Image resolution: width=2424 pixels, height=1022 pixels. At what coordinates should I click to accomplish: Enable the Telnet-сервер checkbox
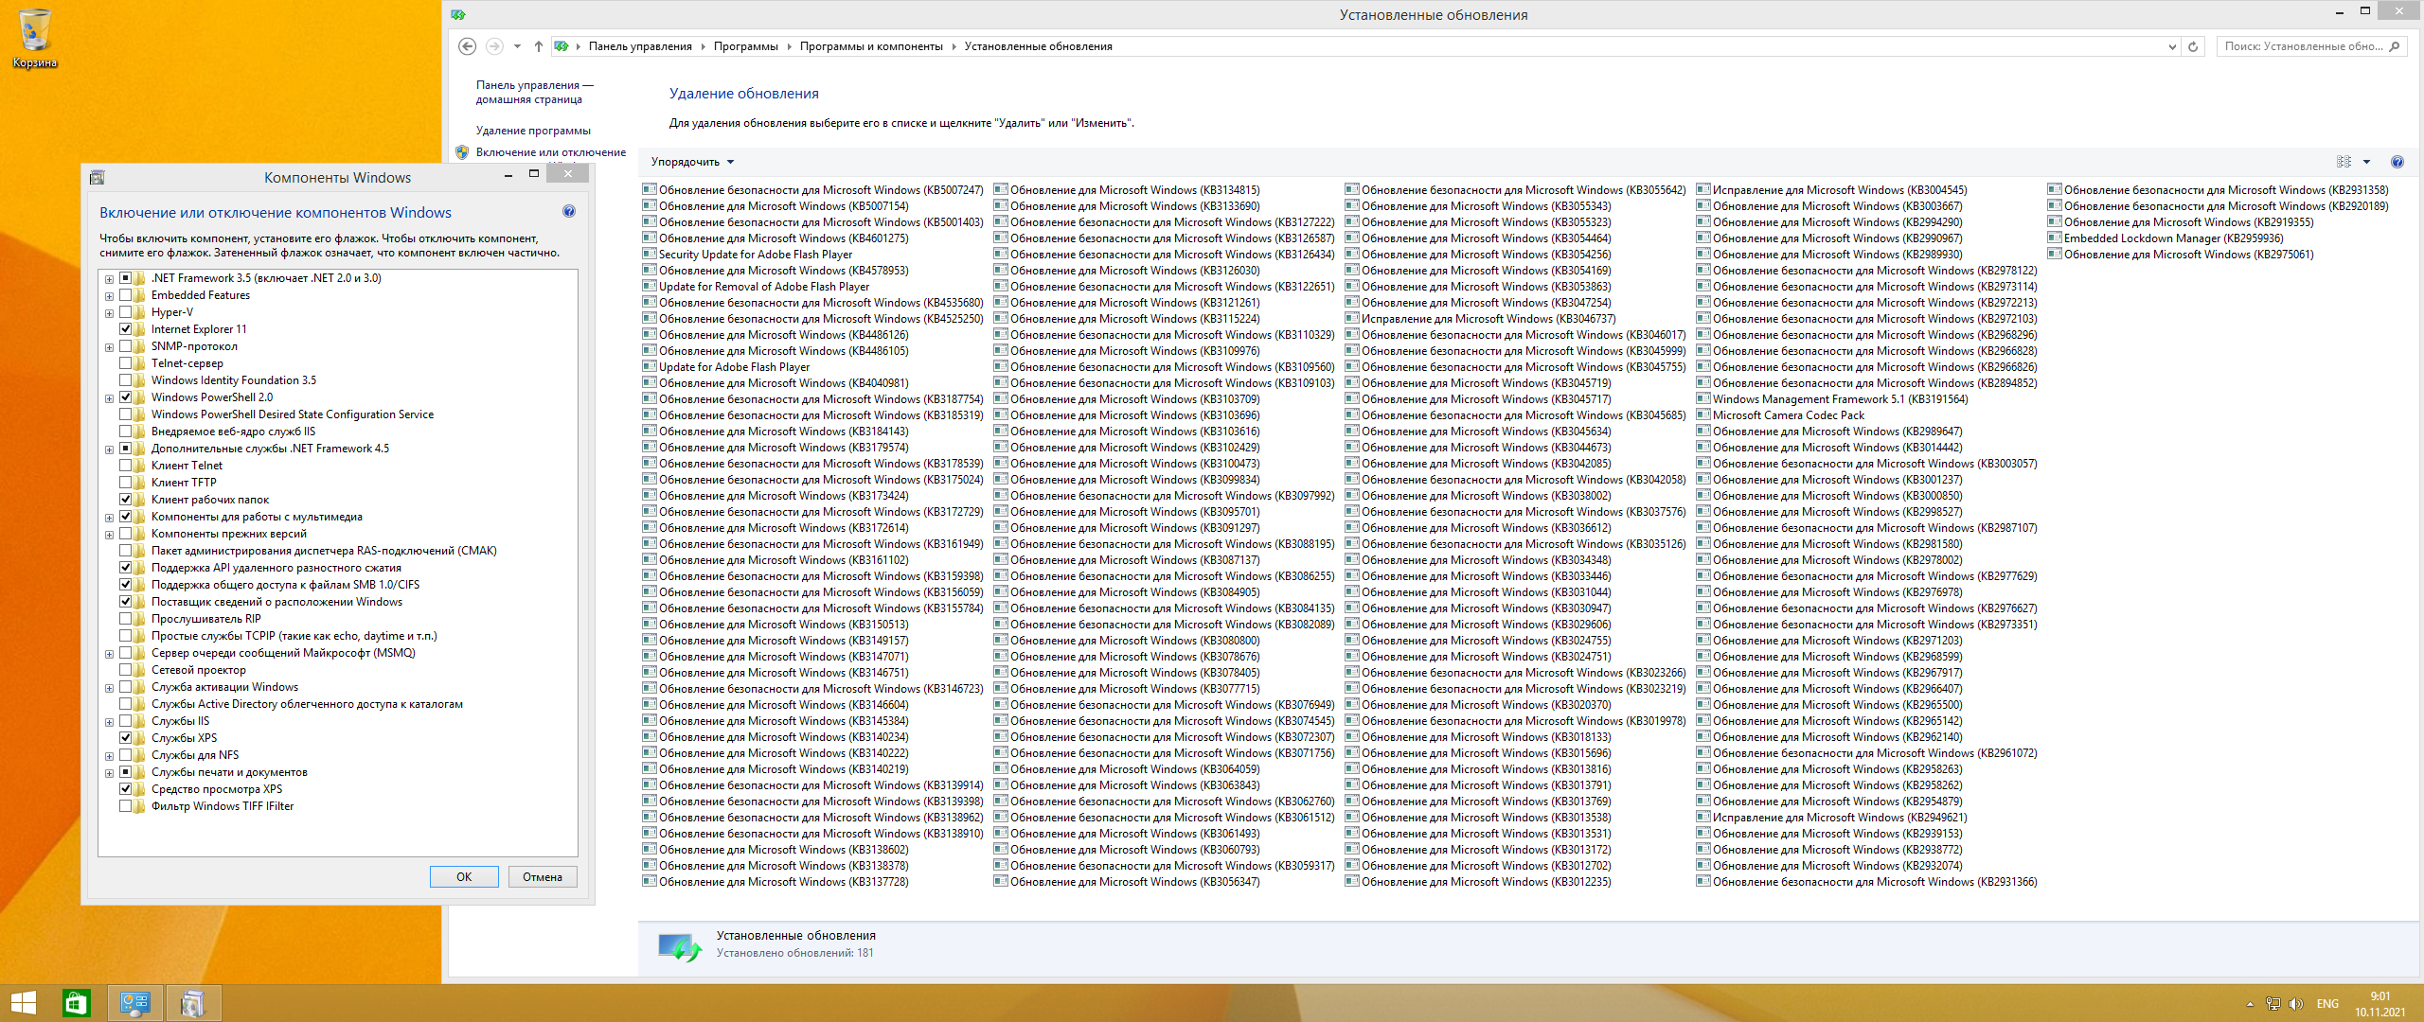pos(125,363)
